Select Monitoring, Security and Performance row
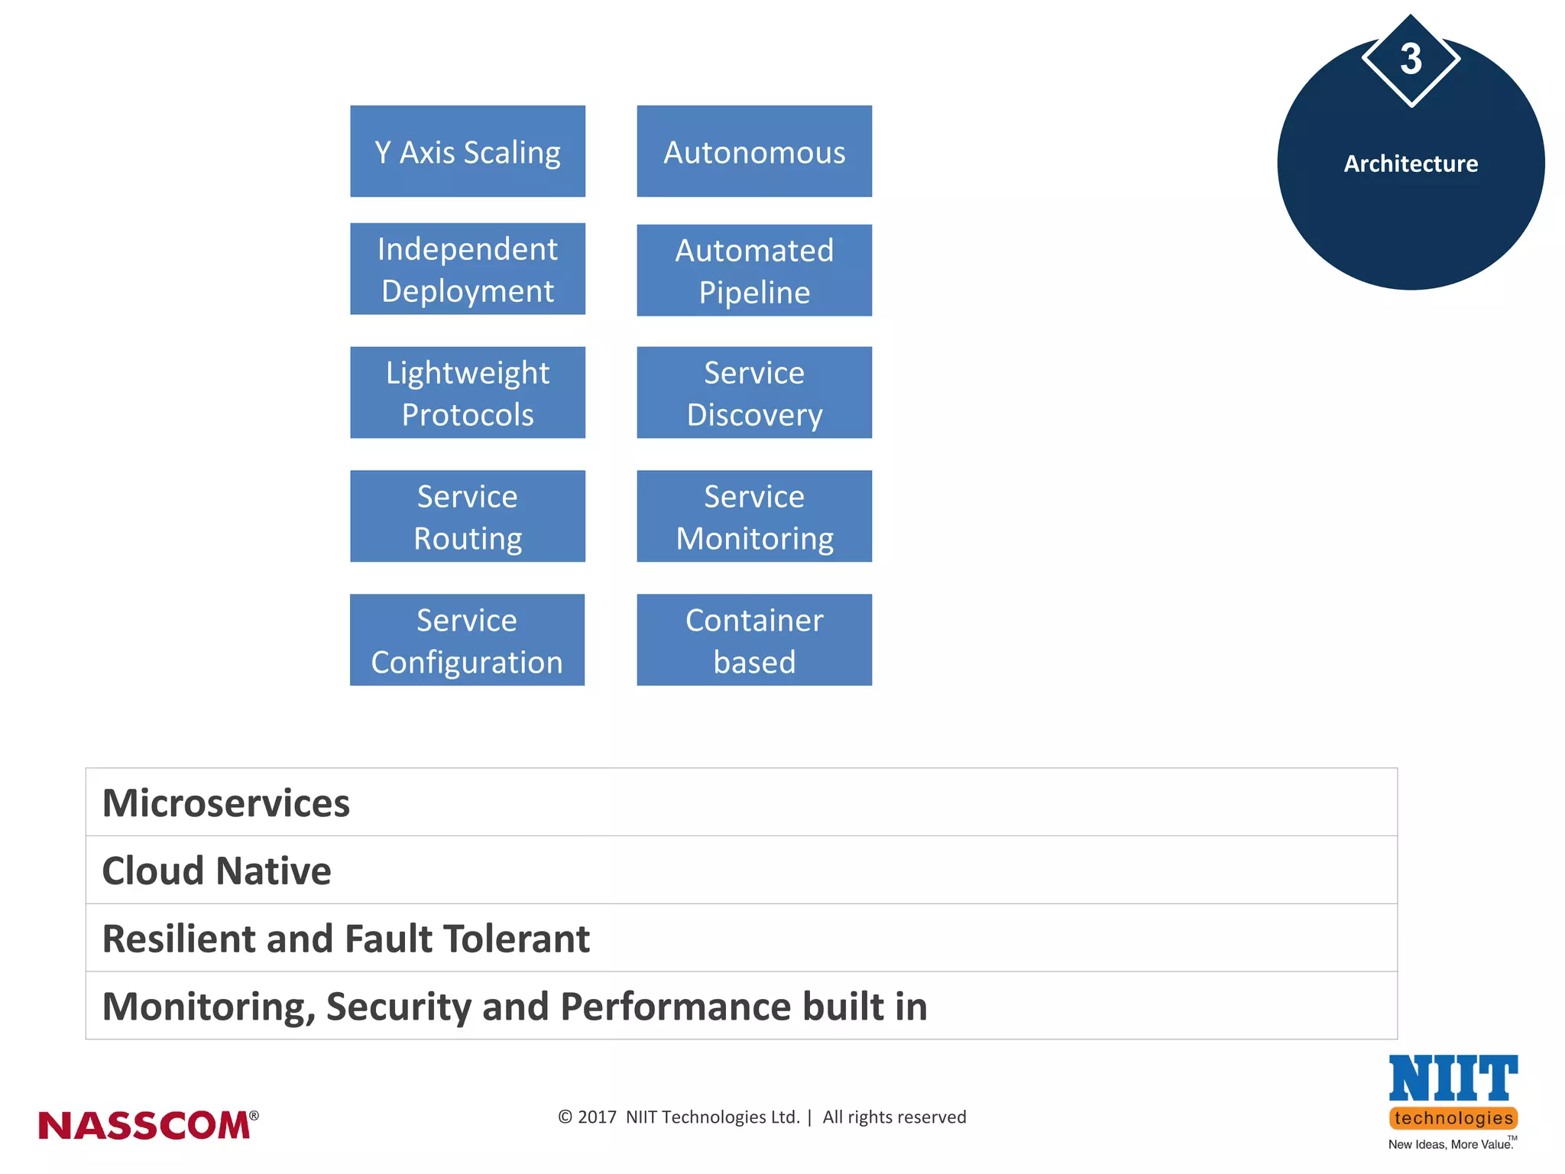 pyautogui.click(x=741, y=1006)
